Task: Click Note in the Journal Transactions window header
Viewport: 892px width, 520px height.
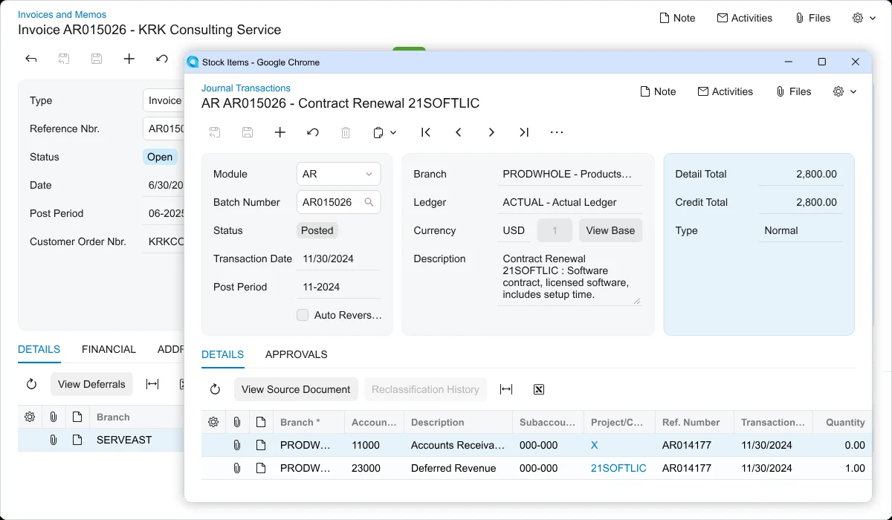Action: pos(658,91)
